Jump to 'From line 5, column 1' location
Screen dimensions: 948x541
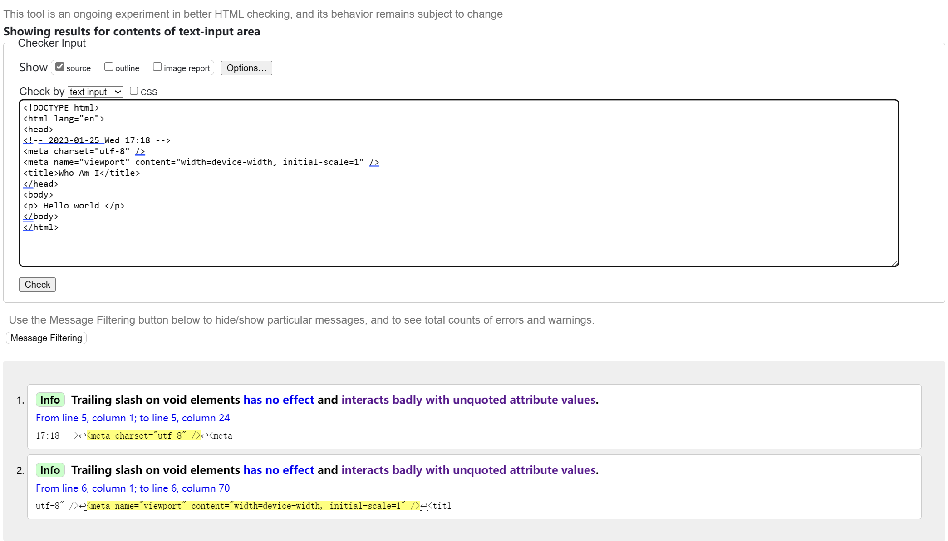click(133, 418)
